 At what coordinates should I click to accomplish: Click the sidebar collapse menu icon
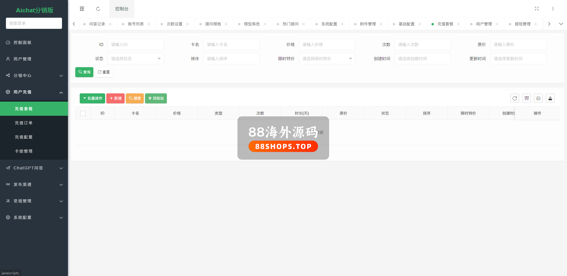[x=82, y=9]
